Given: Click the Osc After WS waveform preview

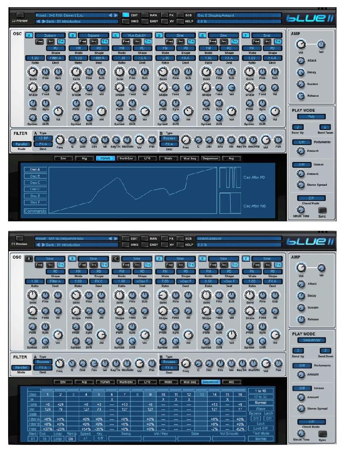Looking at the screenshot, I should click(x=230, y=203).
